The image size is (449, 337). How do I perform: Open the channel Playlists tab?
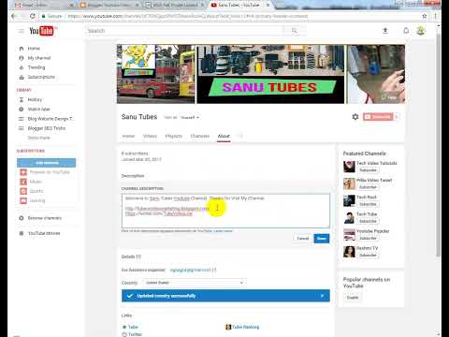[174, 136]
